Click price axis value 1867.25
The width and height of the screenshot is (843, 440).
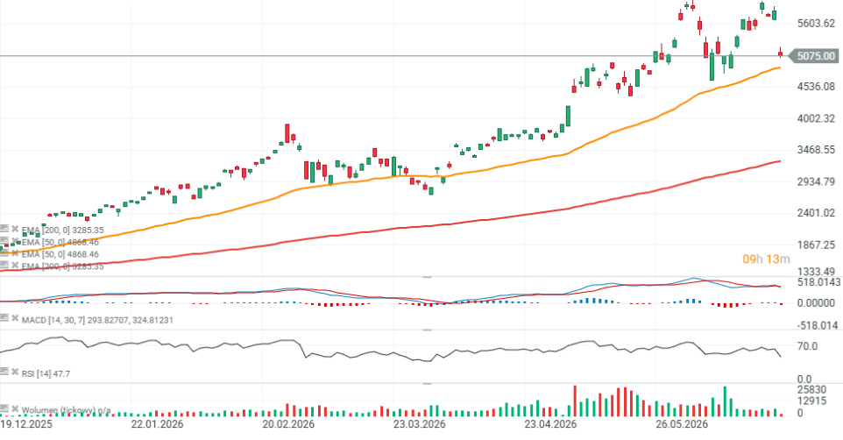(816, 245)
